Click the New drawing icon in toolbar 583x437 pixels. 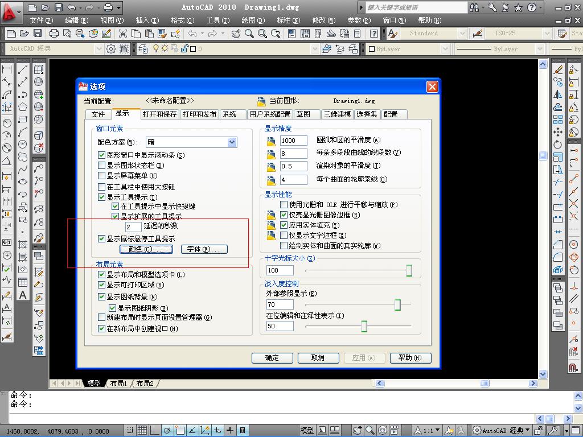click(11, 34)
